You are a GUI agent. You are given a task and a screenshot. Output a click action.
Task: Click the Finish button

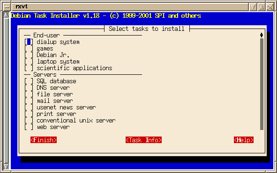click(x=44, y=140)
